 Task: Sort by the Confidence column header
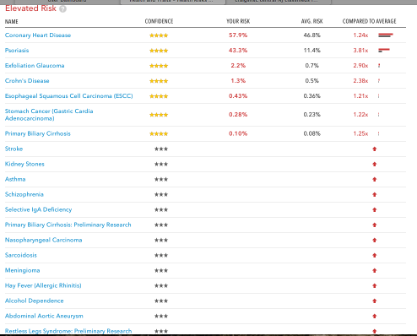pyautogui.click(x=159, y=21)
